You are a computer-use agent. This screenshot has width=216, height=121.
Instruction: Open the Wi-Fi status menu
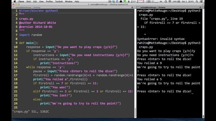(x=170, y=1)
